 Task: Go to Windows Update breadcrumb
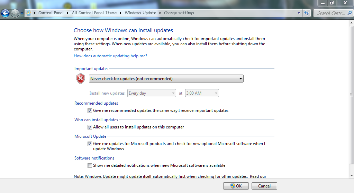coord(140,13)
